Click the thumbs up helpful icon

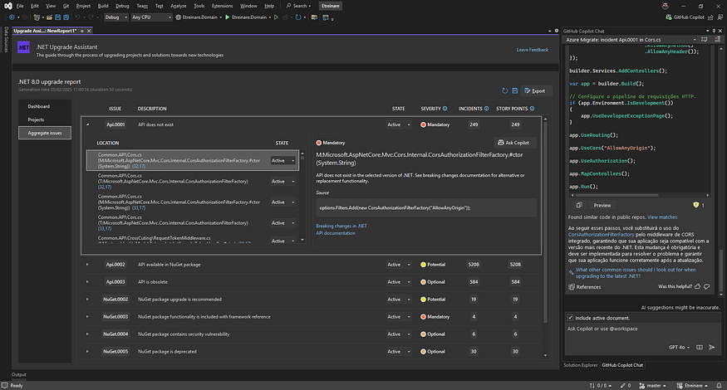click(697, 287)
